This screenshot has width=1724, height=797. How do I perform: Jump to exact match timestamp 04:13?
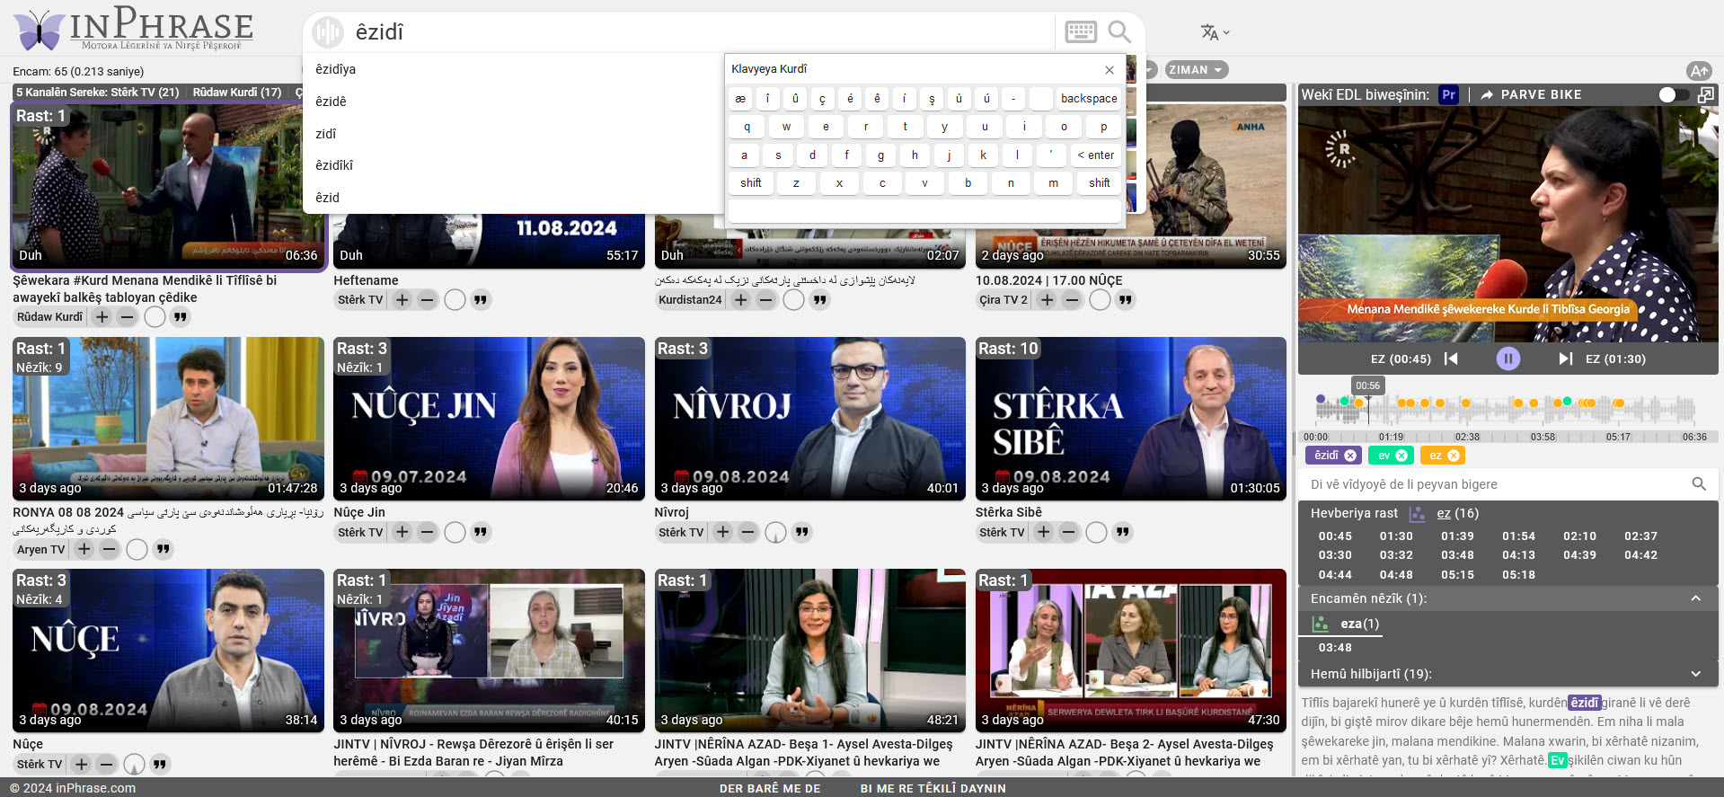[x=1518, y=555]
